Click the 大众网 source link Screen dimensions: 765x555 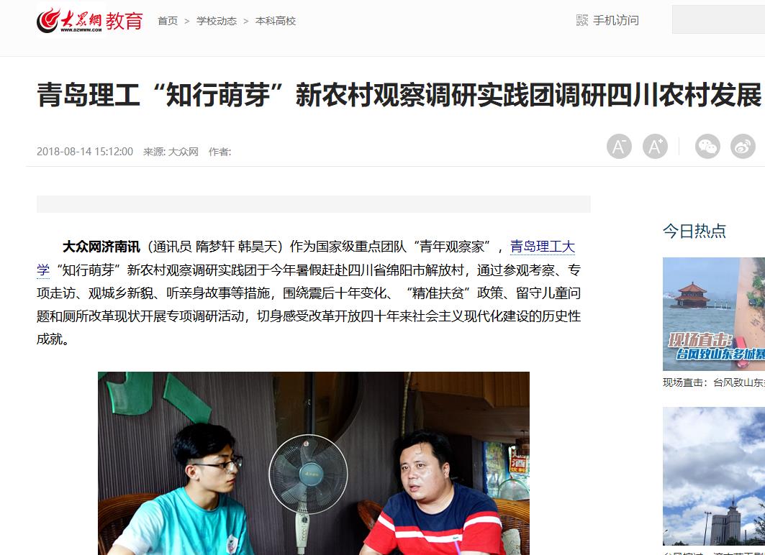pyautogui.click(x=184, y=152)
